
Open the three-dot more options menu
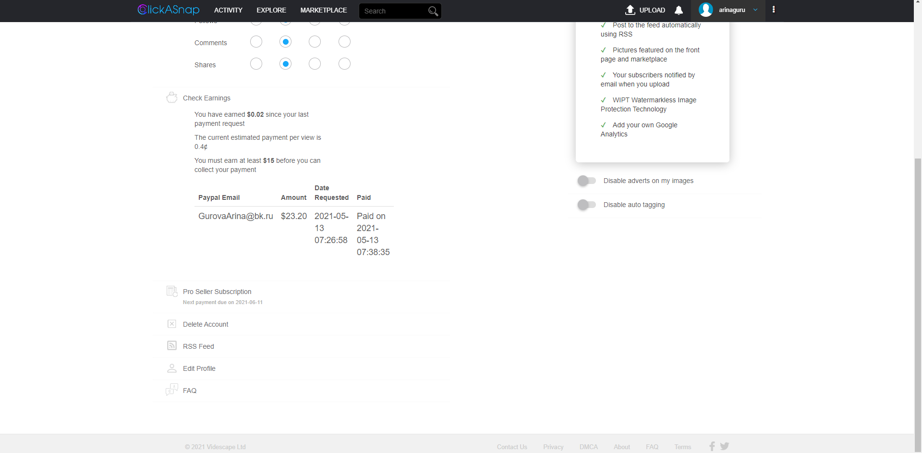coord(773,10)
